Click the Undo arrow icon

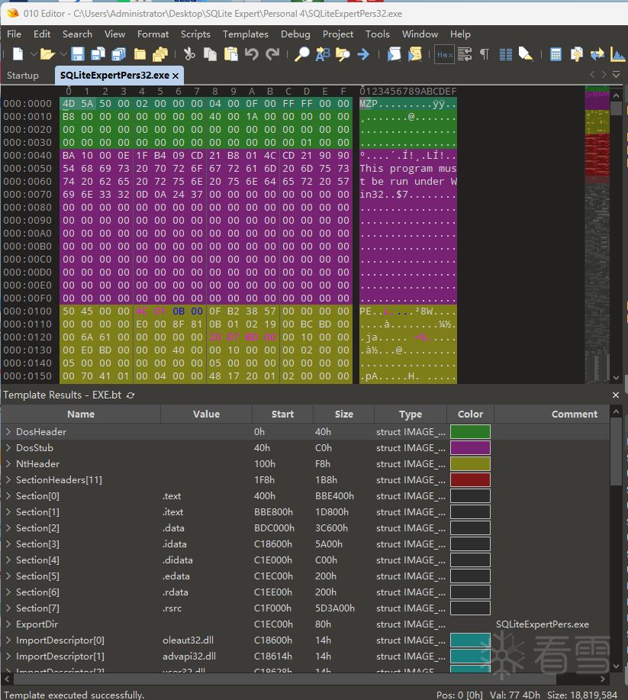(x=252, y=54)
